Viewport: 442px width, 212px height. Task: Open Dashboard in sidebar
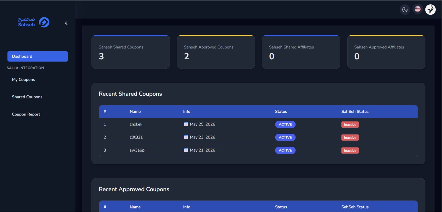[x=38, y=56]
